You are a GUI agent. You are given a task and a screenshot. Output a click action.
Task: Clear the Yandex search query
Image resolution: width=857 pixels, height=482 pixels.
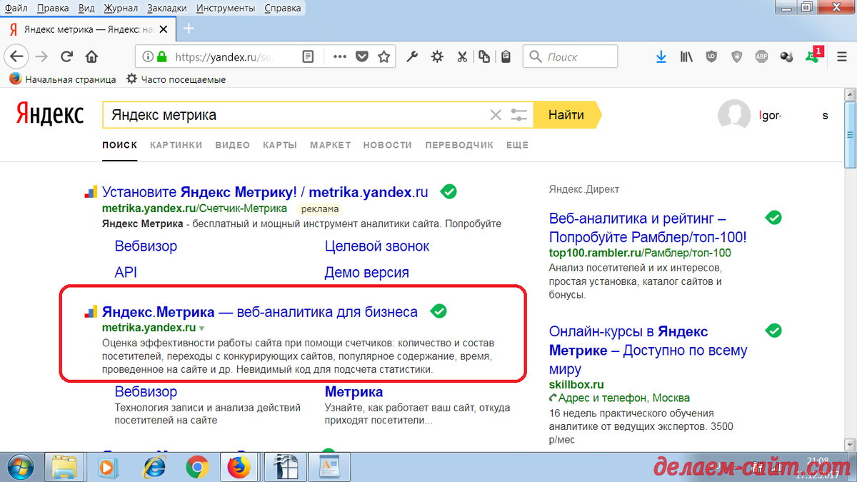495,115
